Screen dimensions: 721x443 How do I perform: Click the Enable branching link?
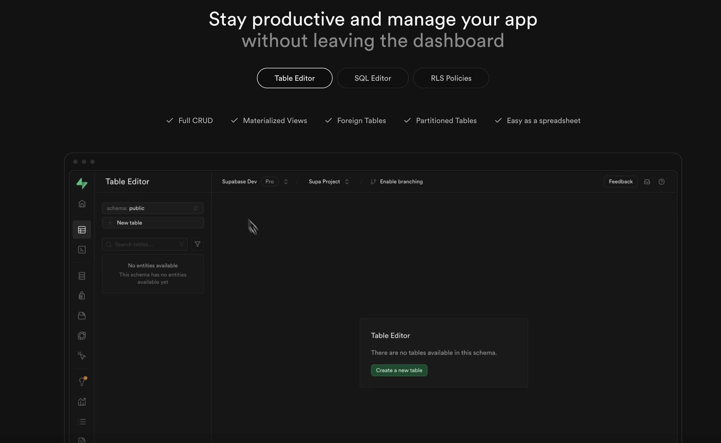401,182
